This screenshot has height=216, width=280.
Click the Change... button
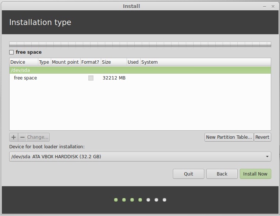click(38, 137)
